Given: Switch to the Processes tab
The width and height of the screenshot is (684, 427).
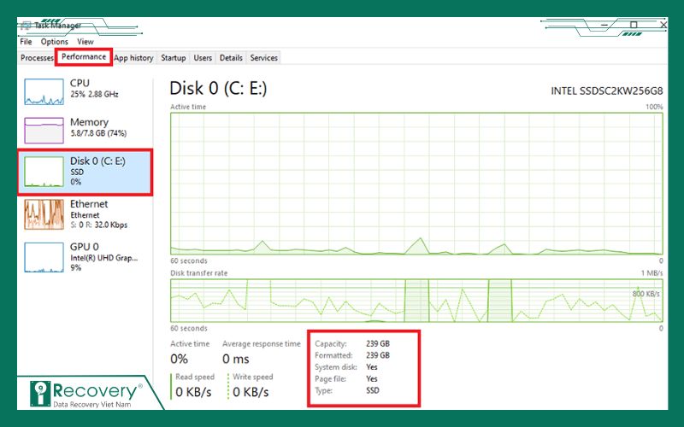Looking at the screenshot, I should [37, 58].
